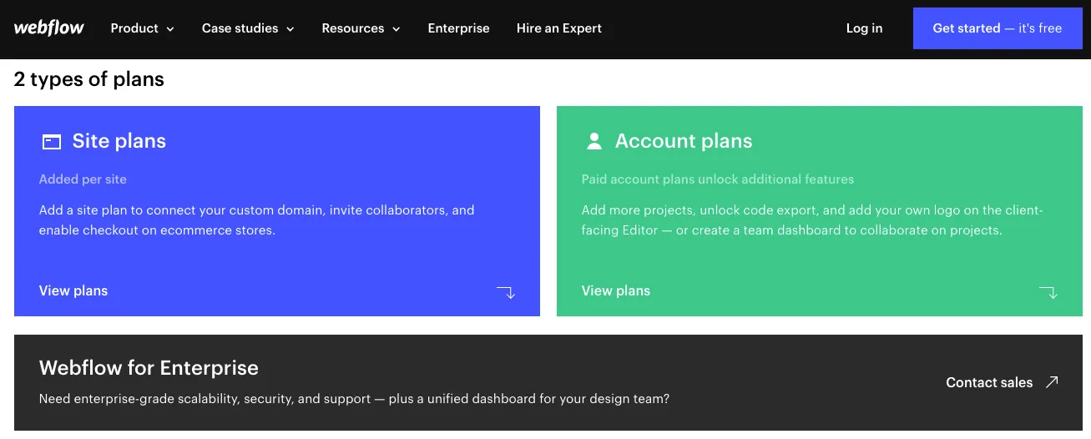The height and width of the screenshot is (439, 1091).
Task: Open the Case studies menu
Action: (x=248, y=28)
